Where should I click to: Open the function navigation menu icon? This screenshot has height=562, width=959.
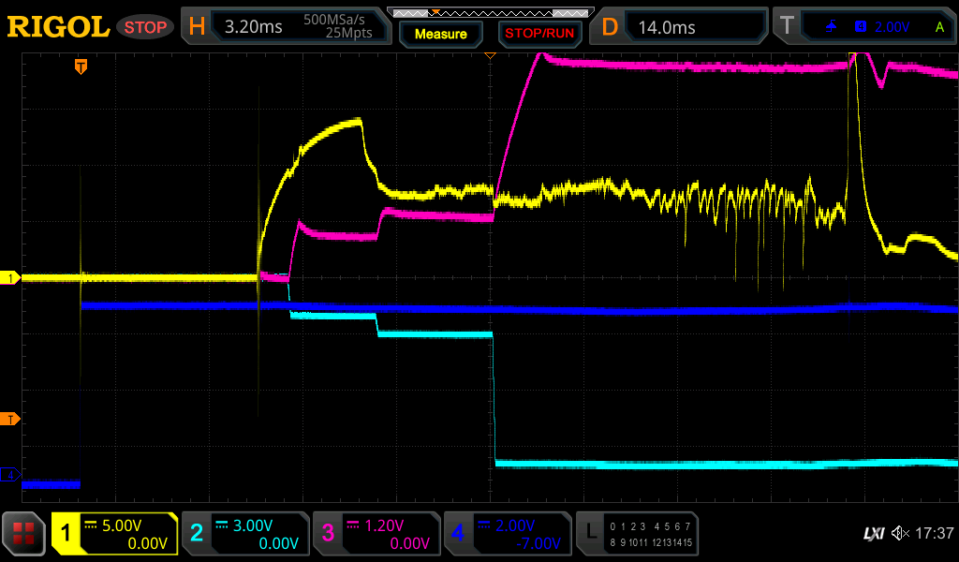coord(24,535)
